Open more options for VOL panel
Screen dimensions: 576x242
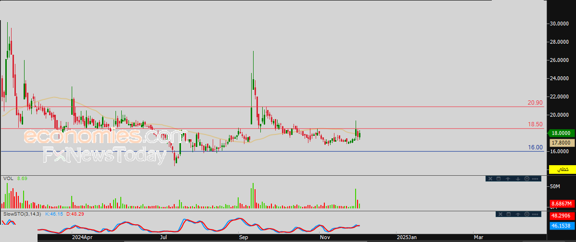pyautogui.click(x=536, y=179)
